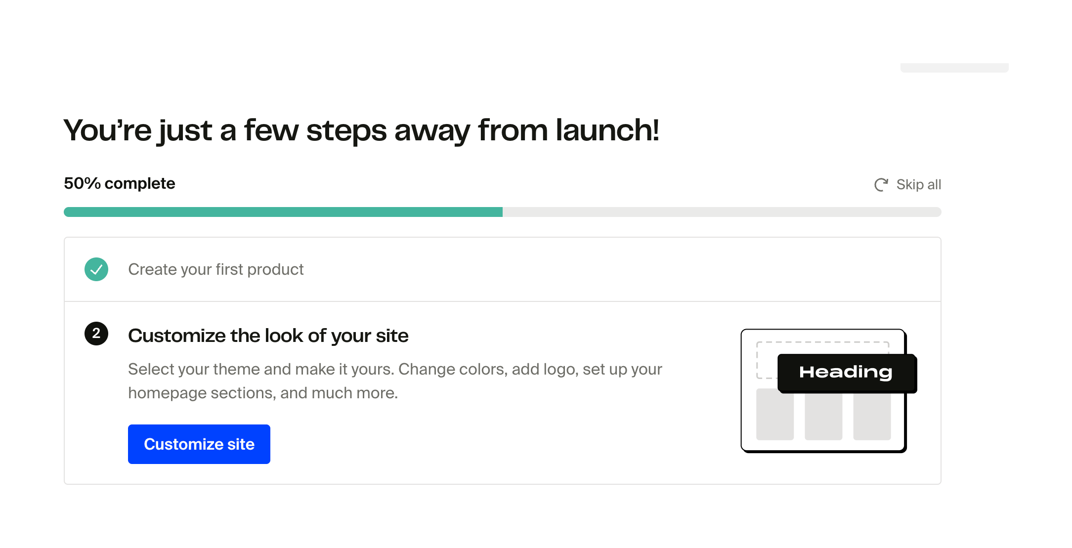Click the gray placeholder bar at top right

coord(954,68)
